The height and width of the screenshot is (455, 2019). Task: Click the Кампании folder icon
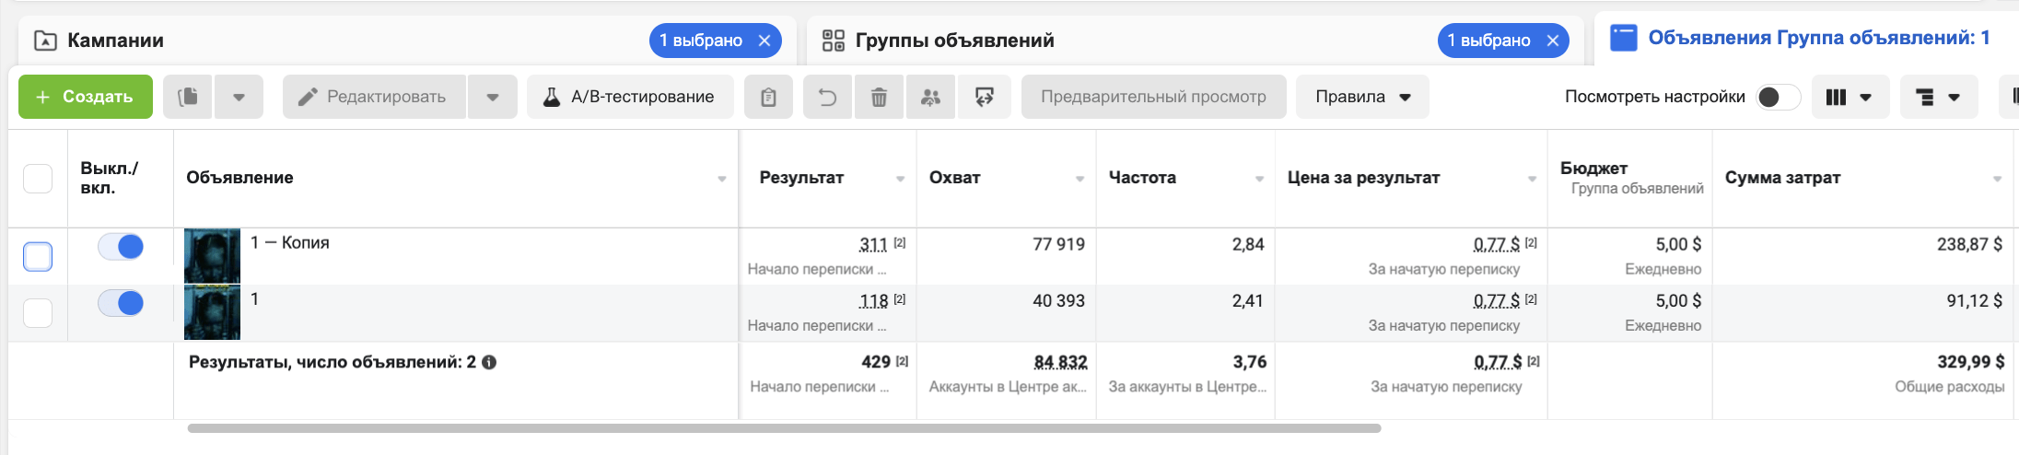tap(45, 41)
